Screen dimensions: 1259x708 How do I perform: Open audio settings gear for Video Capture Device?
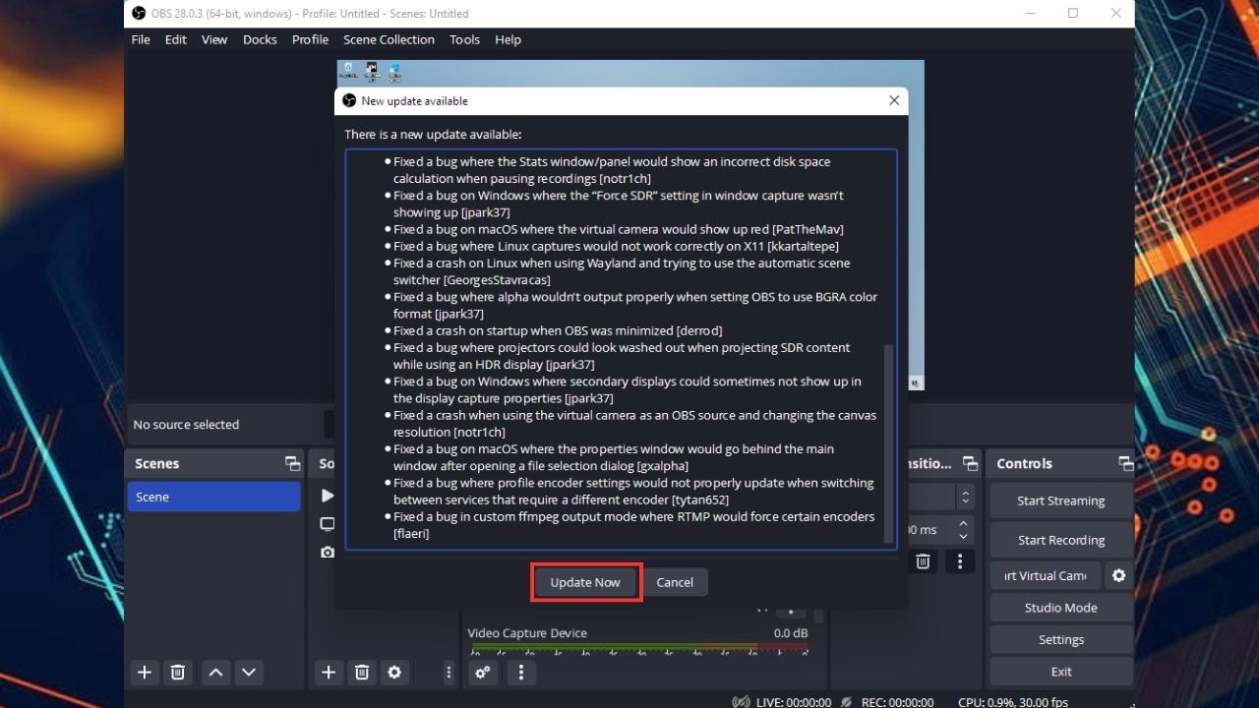[x=482, y=673]
